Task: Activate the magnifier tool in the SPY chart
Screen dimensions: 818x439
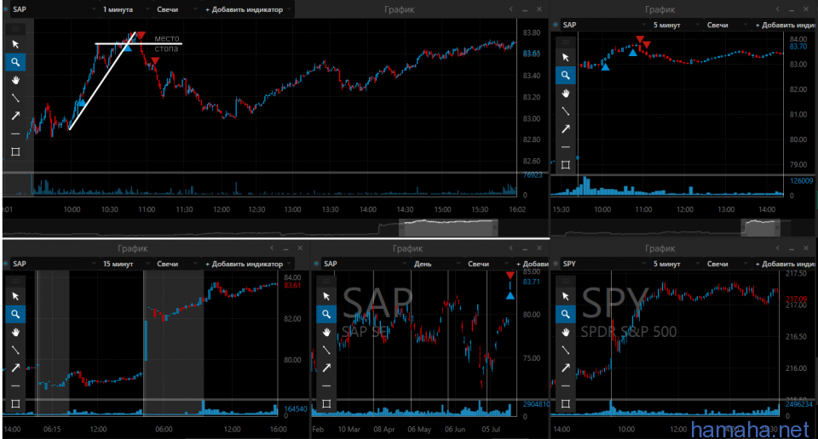Action: tap(566, 314)
